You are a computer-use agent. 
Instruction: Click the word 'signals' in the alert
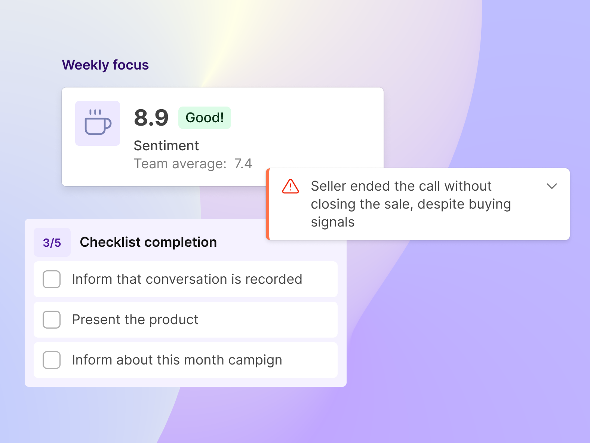[333, 222]
